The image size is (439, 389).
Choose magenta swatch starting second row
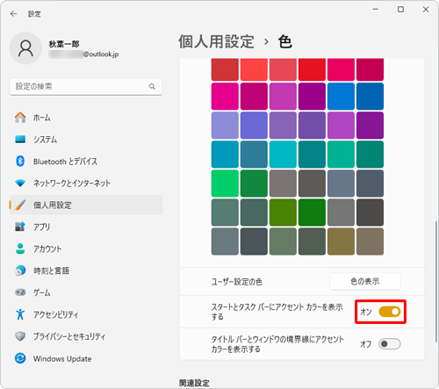click(225, 97)
